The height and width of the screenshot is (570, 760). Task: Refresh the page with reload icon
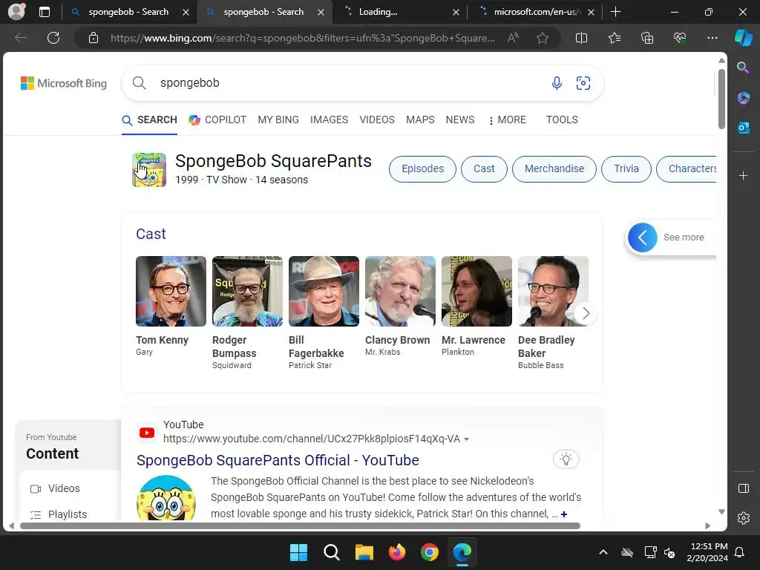(53, 38)
